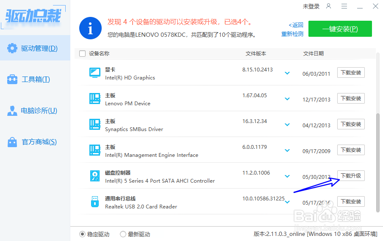Open the 驱动管理(D) section
The height and width of the screenshot is (241, 383).
pos(35,48)
